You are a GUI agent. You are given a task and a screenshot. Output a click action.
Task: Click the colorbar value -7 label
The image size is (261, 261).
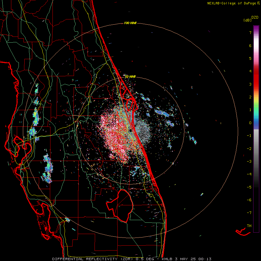[249, 213]
